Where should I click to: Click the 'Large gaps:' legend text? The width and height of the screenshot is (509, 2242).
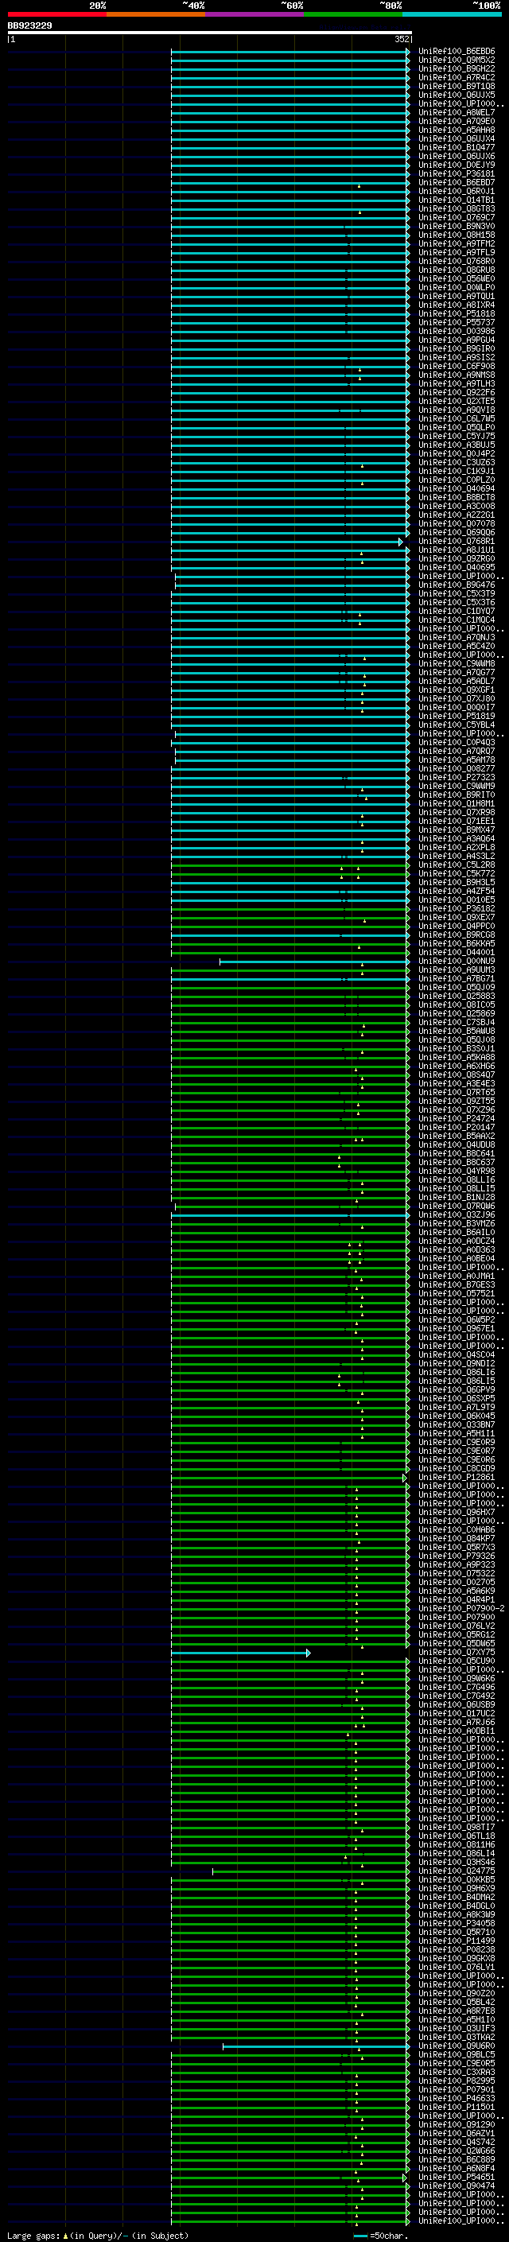click(x=34, y=2236)
